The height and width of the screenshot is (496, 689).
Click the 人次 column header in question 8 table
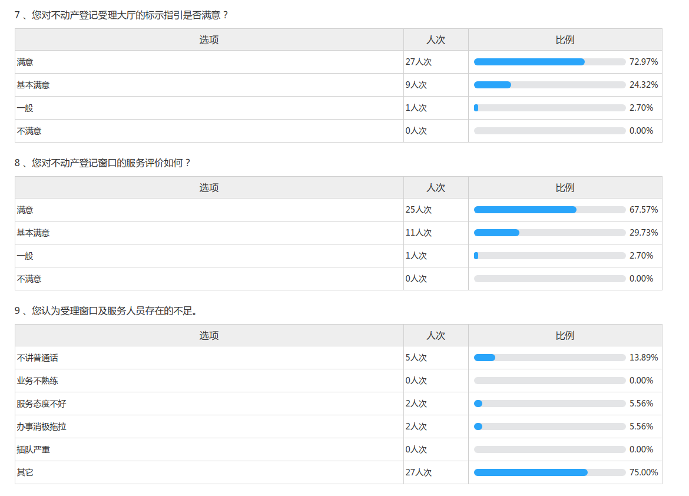[x=436, y=188]
